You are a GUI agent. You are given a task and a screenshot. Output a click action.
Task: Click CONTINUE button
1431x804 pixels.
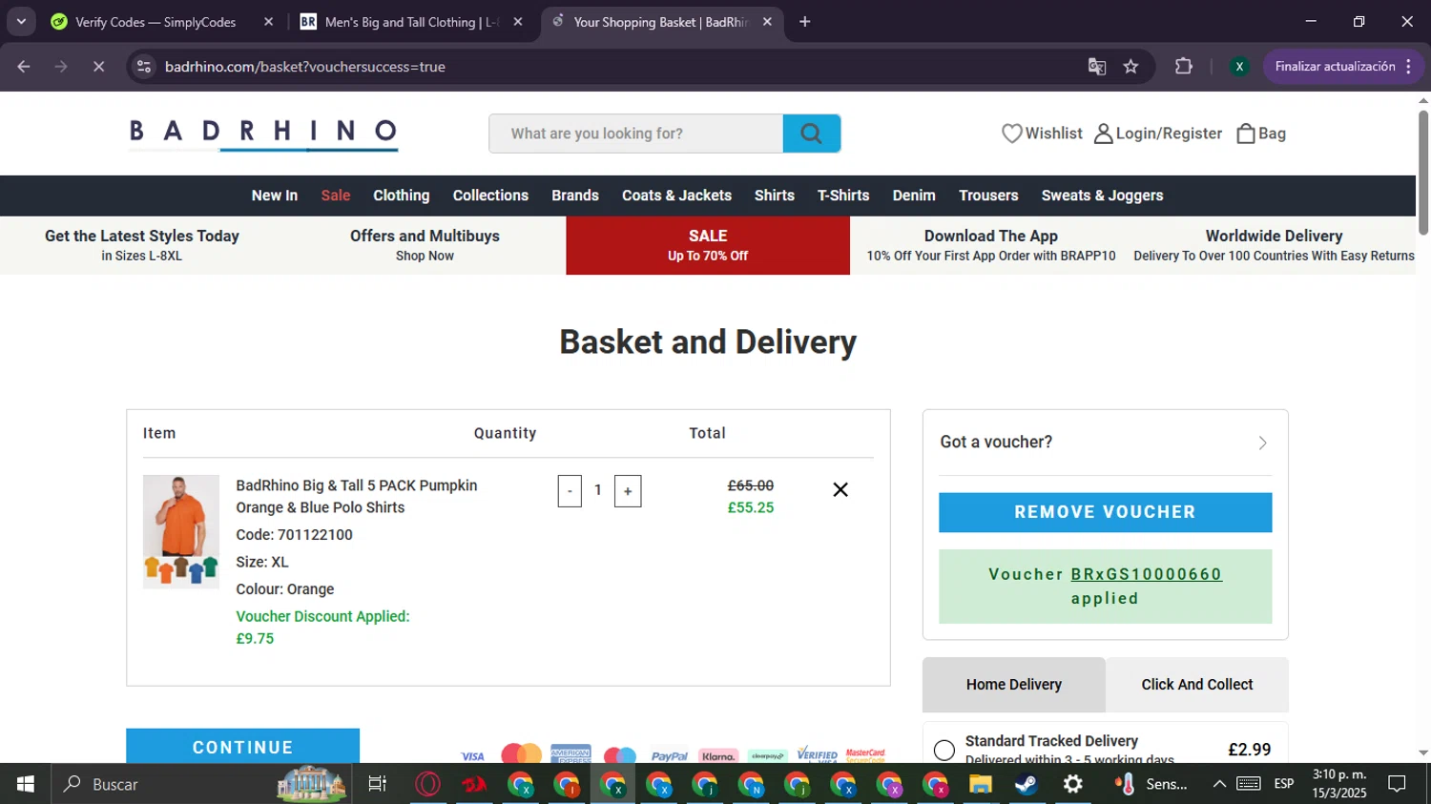(x=242, y=746)
